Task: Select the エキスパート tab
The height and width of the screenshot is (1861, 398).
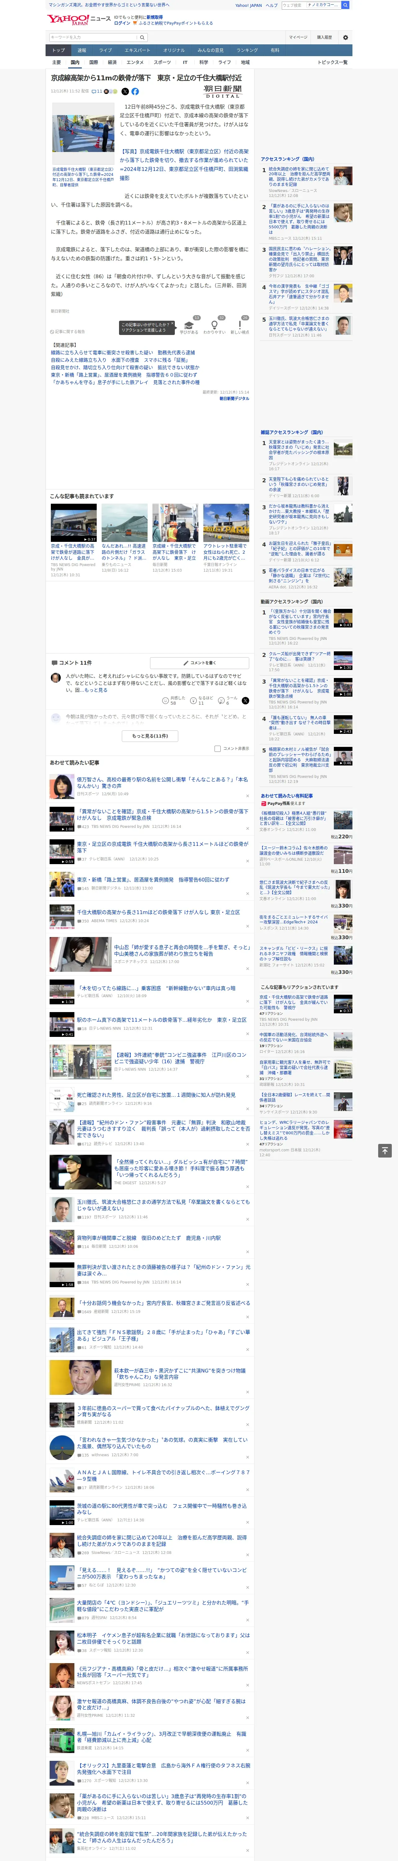Action: click(137, 51)
